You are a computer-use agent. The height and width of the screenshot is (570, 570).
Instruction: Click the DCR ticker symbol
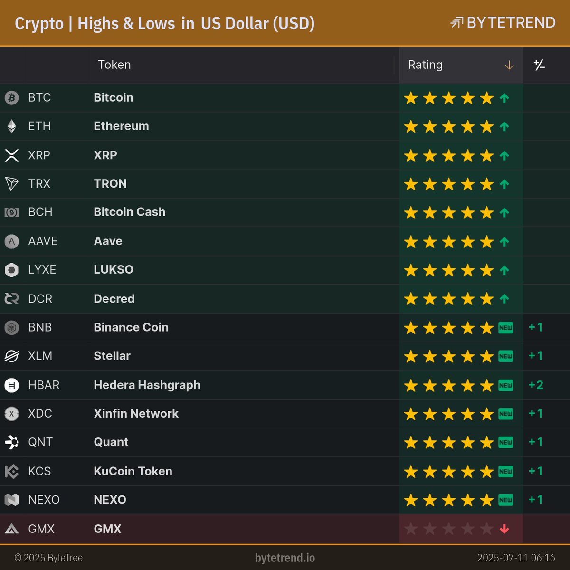point(40,299)
